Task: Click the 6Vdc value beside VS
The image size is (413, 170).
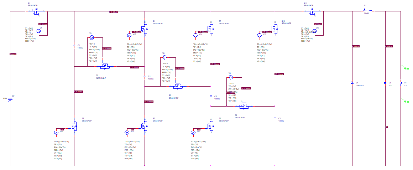Action: coord(5,98)
